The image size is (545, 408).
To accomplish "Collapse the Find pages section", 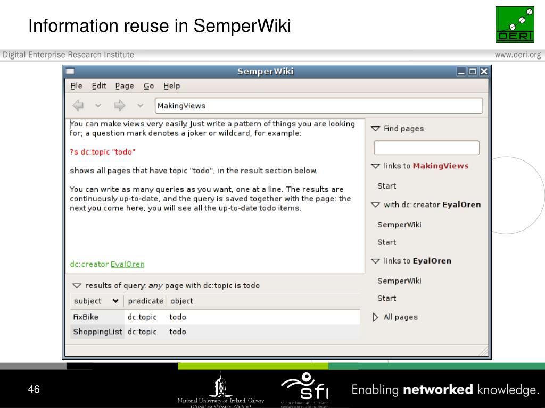I will (x=375, y=129).
